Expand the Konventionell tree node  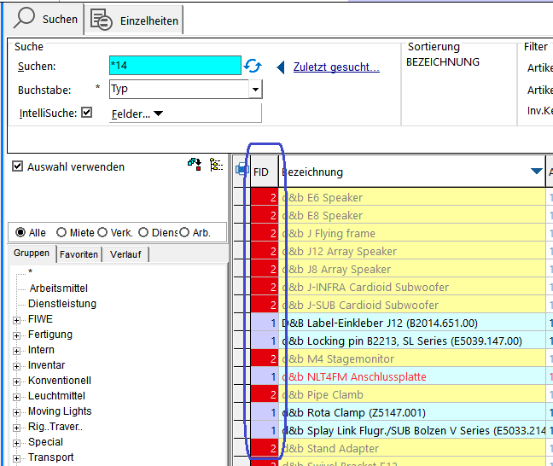[x=16, y=382]
